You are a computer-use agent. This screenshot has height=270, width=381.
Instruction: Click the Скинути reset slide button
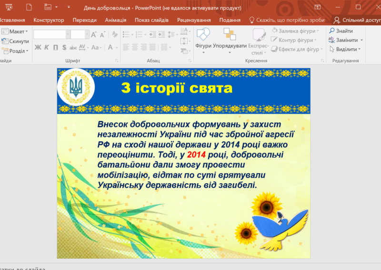[15, 42]
